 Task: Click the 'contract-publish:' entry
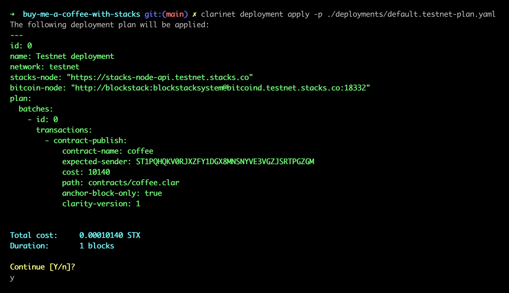[90, 141]
